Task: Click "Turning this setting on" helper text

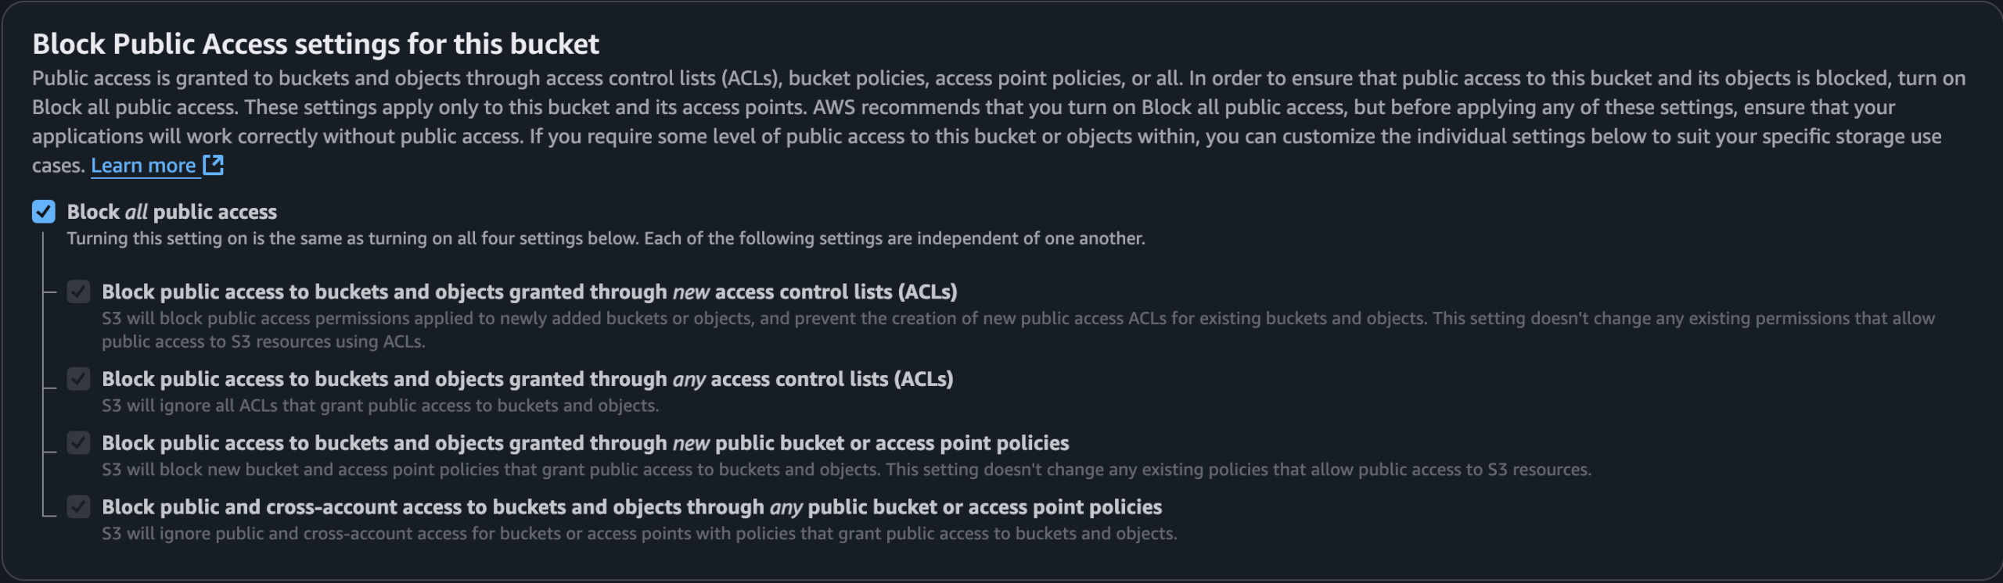Action: (x=606, y=238)
